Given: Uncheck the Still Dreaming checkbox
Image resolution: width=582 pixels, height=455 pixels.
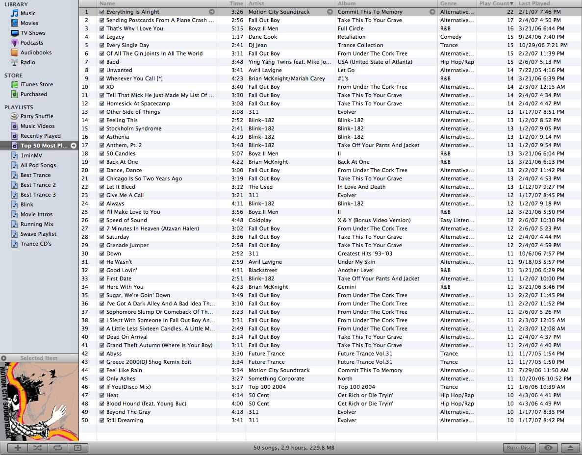Looking at the screenshot, I should [x=101, y=420].
